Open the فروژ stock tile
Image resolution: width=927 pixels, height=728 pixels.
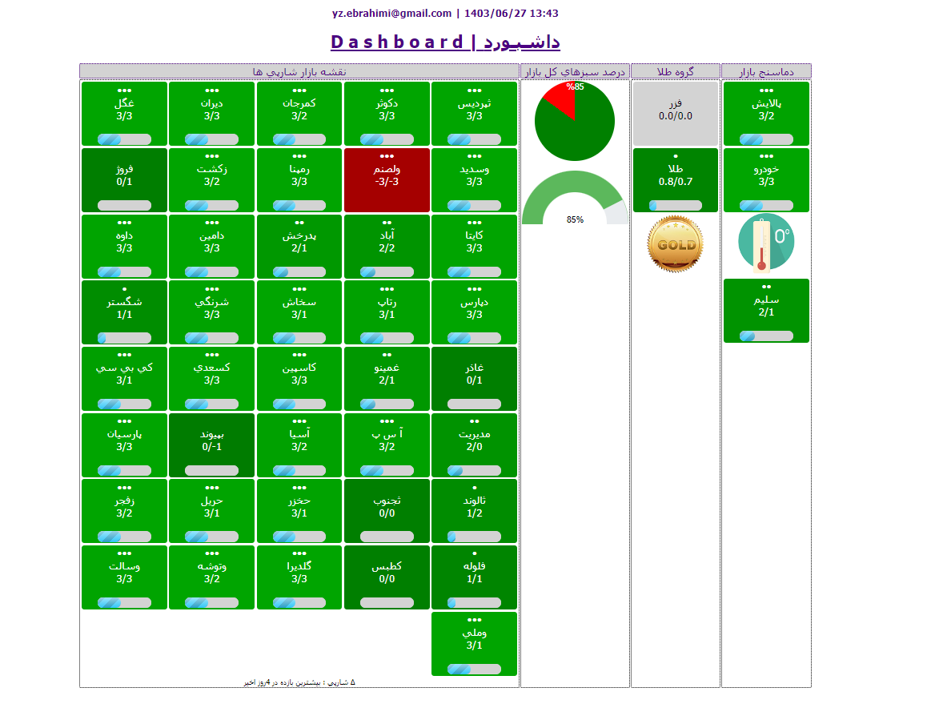click(x=124, y=179)
